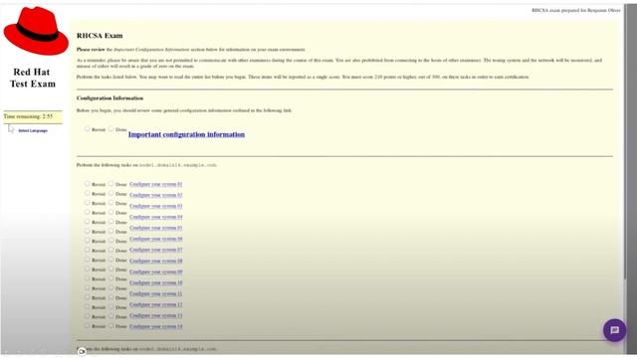
Task: Select Revisit for Configure your system 04
Action: [x=87, y=212]
